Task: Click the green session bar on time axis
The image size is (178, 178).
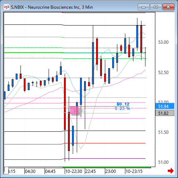Action: pyautogui.click(x=107, y=167)
